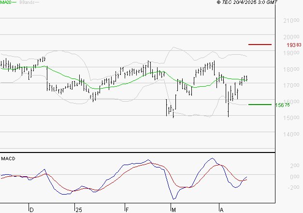Click the BBands legend label
303x213 pixels.
27,2
